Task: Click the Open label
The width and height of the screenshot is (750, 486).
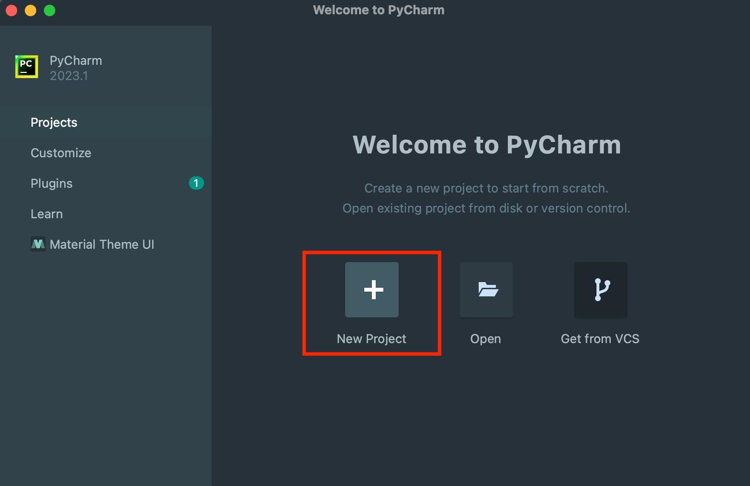Action: (485, 339)
